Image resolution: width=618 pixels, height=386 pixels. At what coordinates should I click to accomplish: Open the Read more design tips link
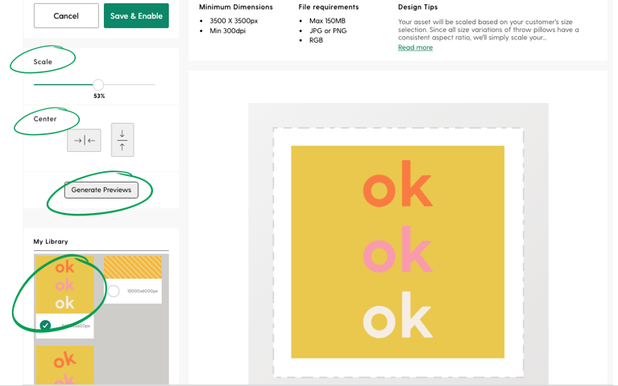(415, 47)
